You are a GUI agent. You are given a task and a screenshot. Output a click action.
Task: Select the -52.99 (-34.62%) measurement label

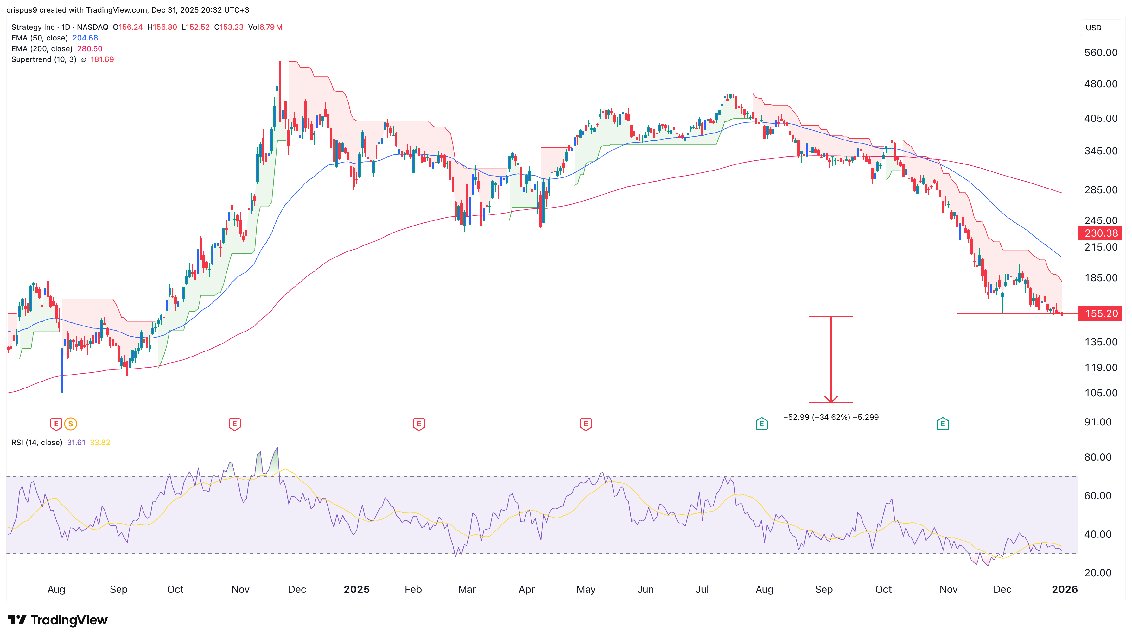tap(830, 417)
